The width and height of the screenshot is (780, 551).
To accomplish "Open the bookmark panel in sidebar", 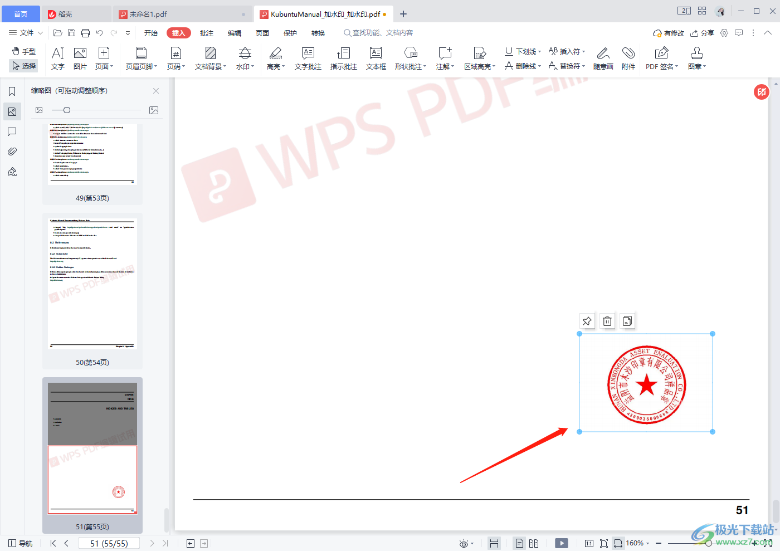I will [12, 91].
